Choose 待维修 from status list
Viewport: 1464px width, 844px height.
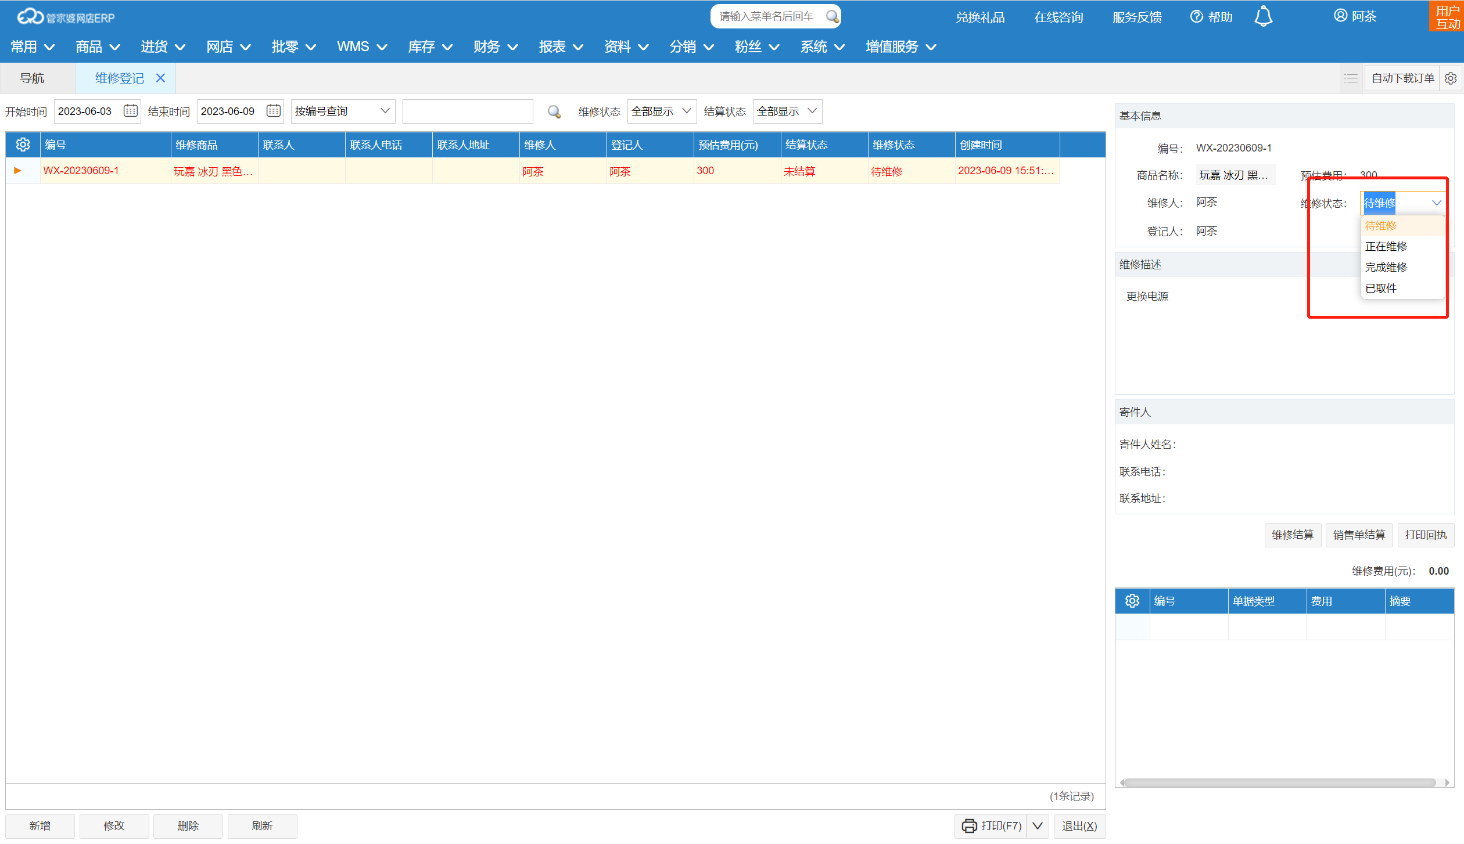1402,225
